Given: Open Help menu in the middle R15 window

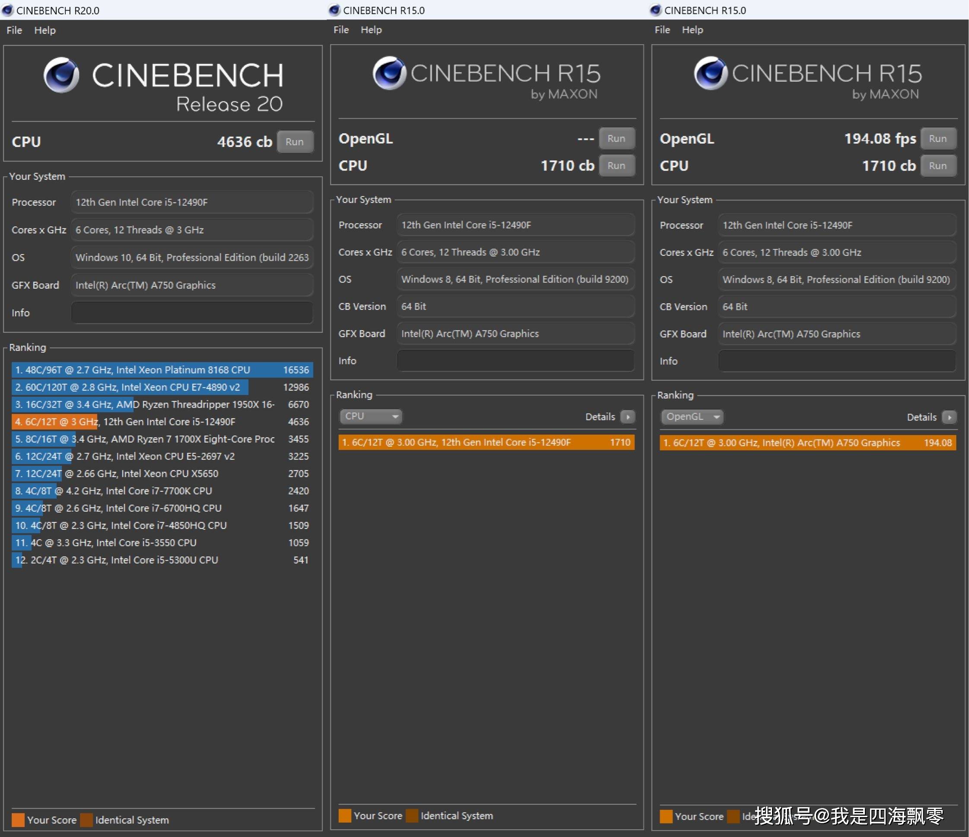Looking at the screenshot, I should tap(372, 30).
